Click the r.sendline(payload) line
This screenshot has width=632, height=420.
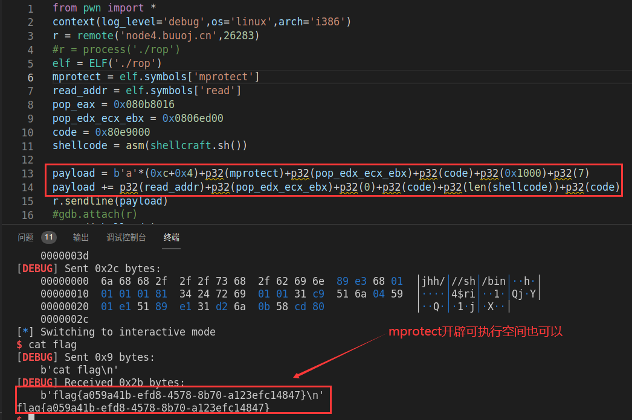(110, 201)
